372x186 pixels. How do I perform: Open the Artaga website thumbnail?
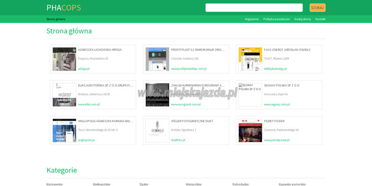coord(65,59)
